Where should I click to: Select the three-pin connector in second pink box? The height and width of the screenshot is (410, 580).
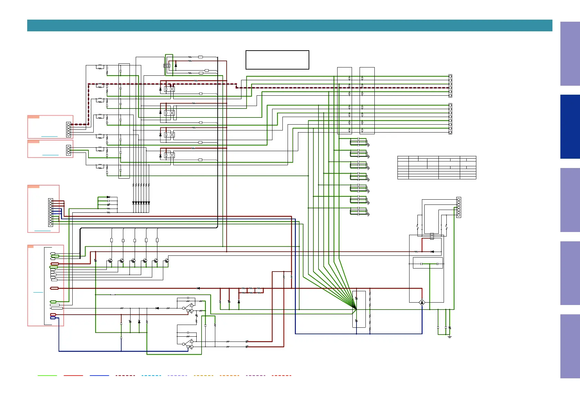click(x=69, y=150)
